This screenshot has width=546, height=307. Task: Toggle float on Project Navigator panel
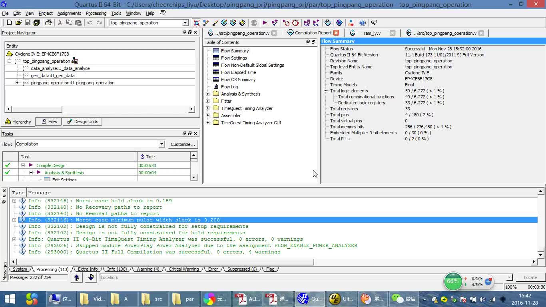[190, 32]
